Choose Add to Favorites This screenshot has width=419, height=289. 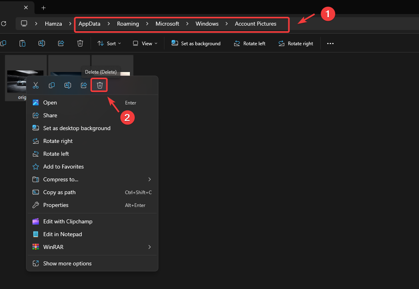click(92, 167)
